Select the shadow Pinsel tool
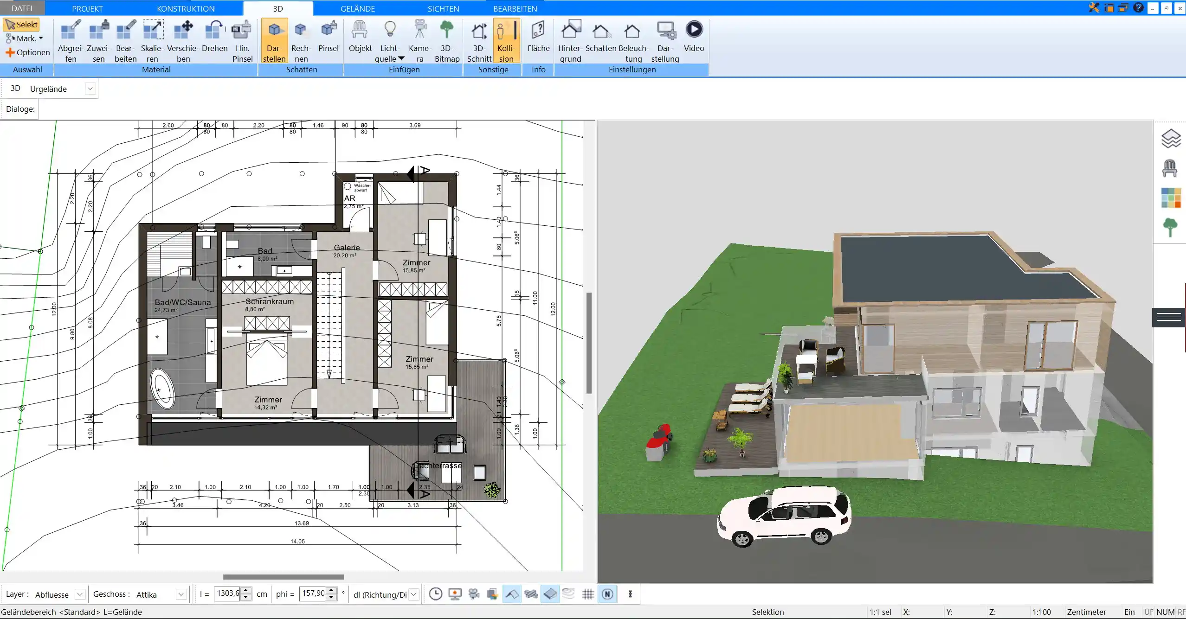Image resolution: width=1186 pixels, height=619 pixels. tap(328, 36)
